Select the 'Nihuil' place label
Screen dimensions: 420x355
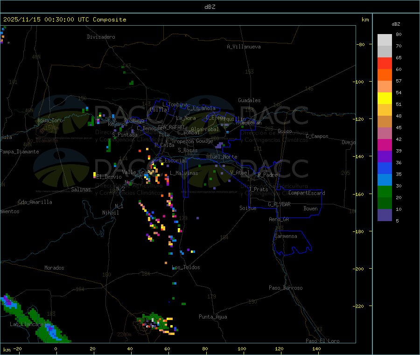(x=111, y=213)
